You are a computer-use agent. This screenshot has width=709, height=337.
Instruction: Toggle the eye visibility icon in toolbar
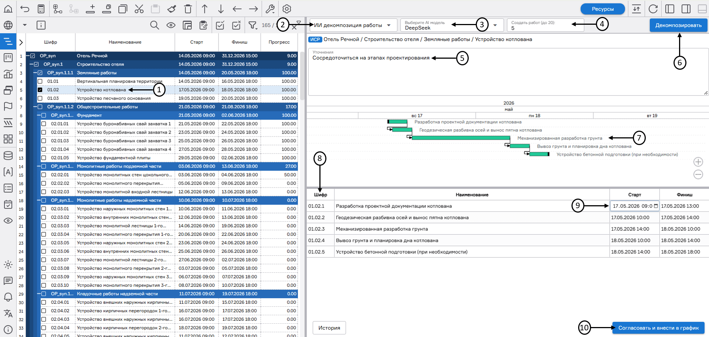pyautogui.click(x=171, y=25)
